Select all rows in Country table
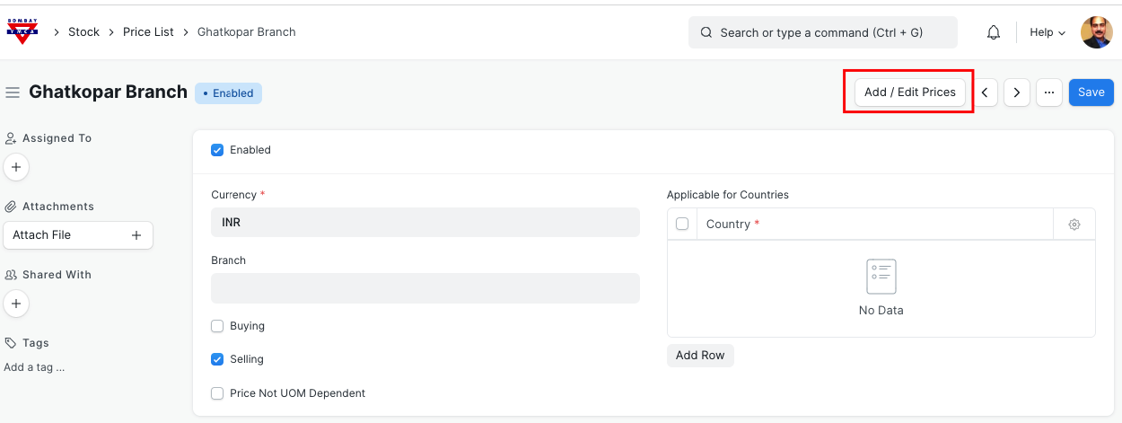Image resolution: width=1122 pixels, height=423 pixels. click(682, 225)
